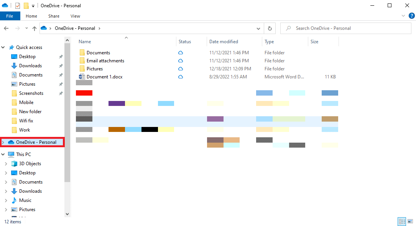Screen dimensions: 416x226
Task: Click the OneDrive cloud icon in address bar
Action: click(44, 28)
